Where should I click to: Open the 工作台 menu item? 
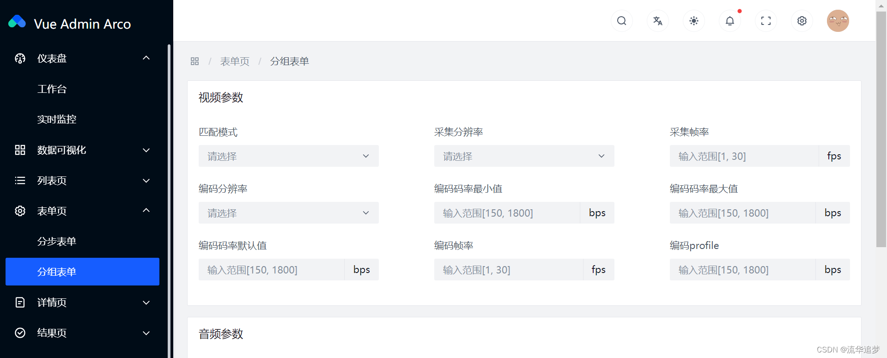82,89
